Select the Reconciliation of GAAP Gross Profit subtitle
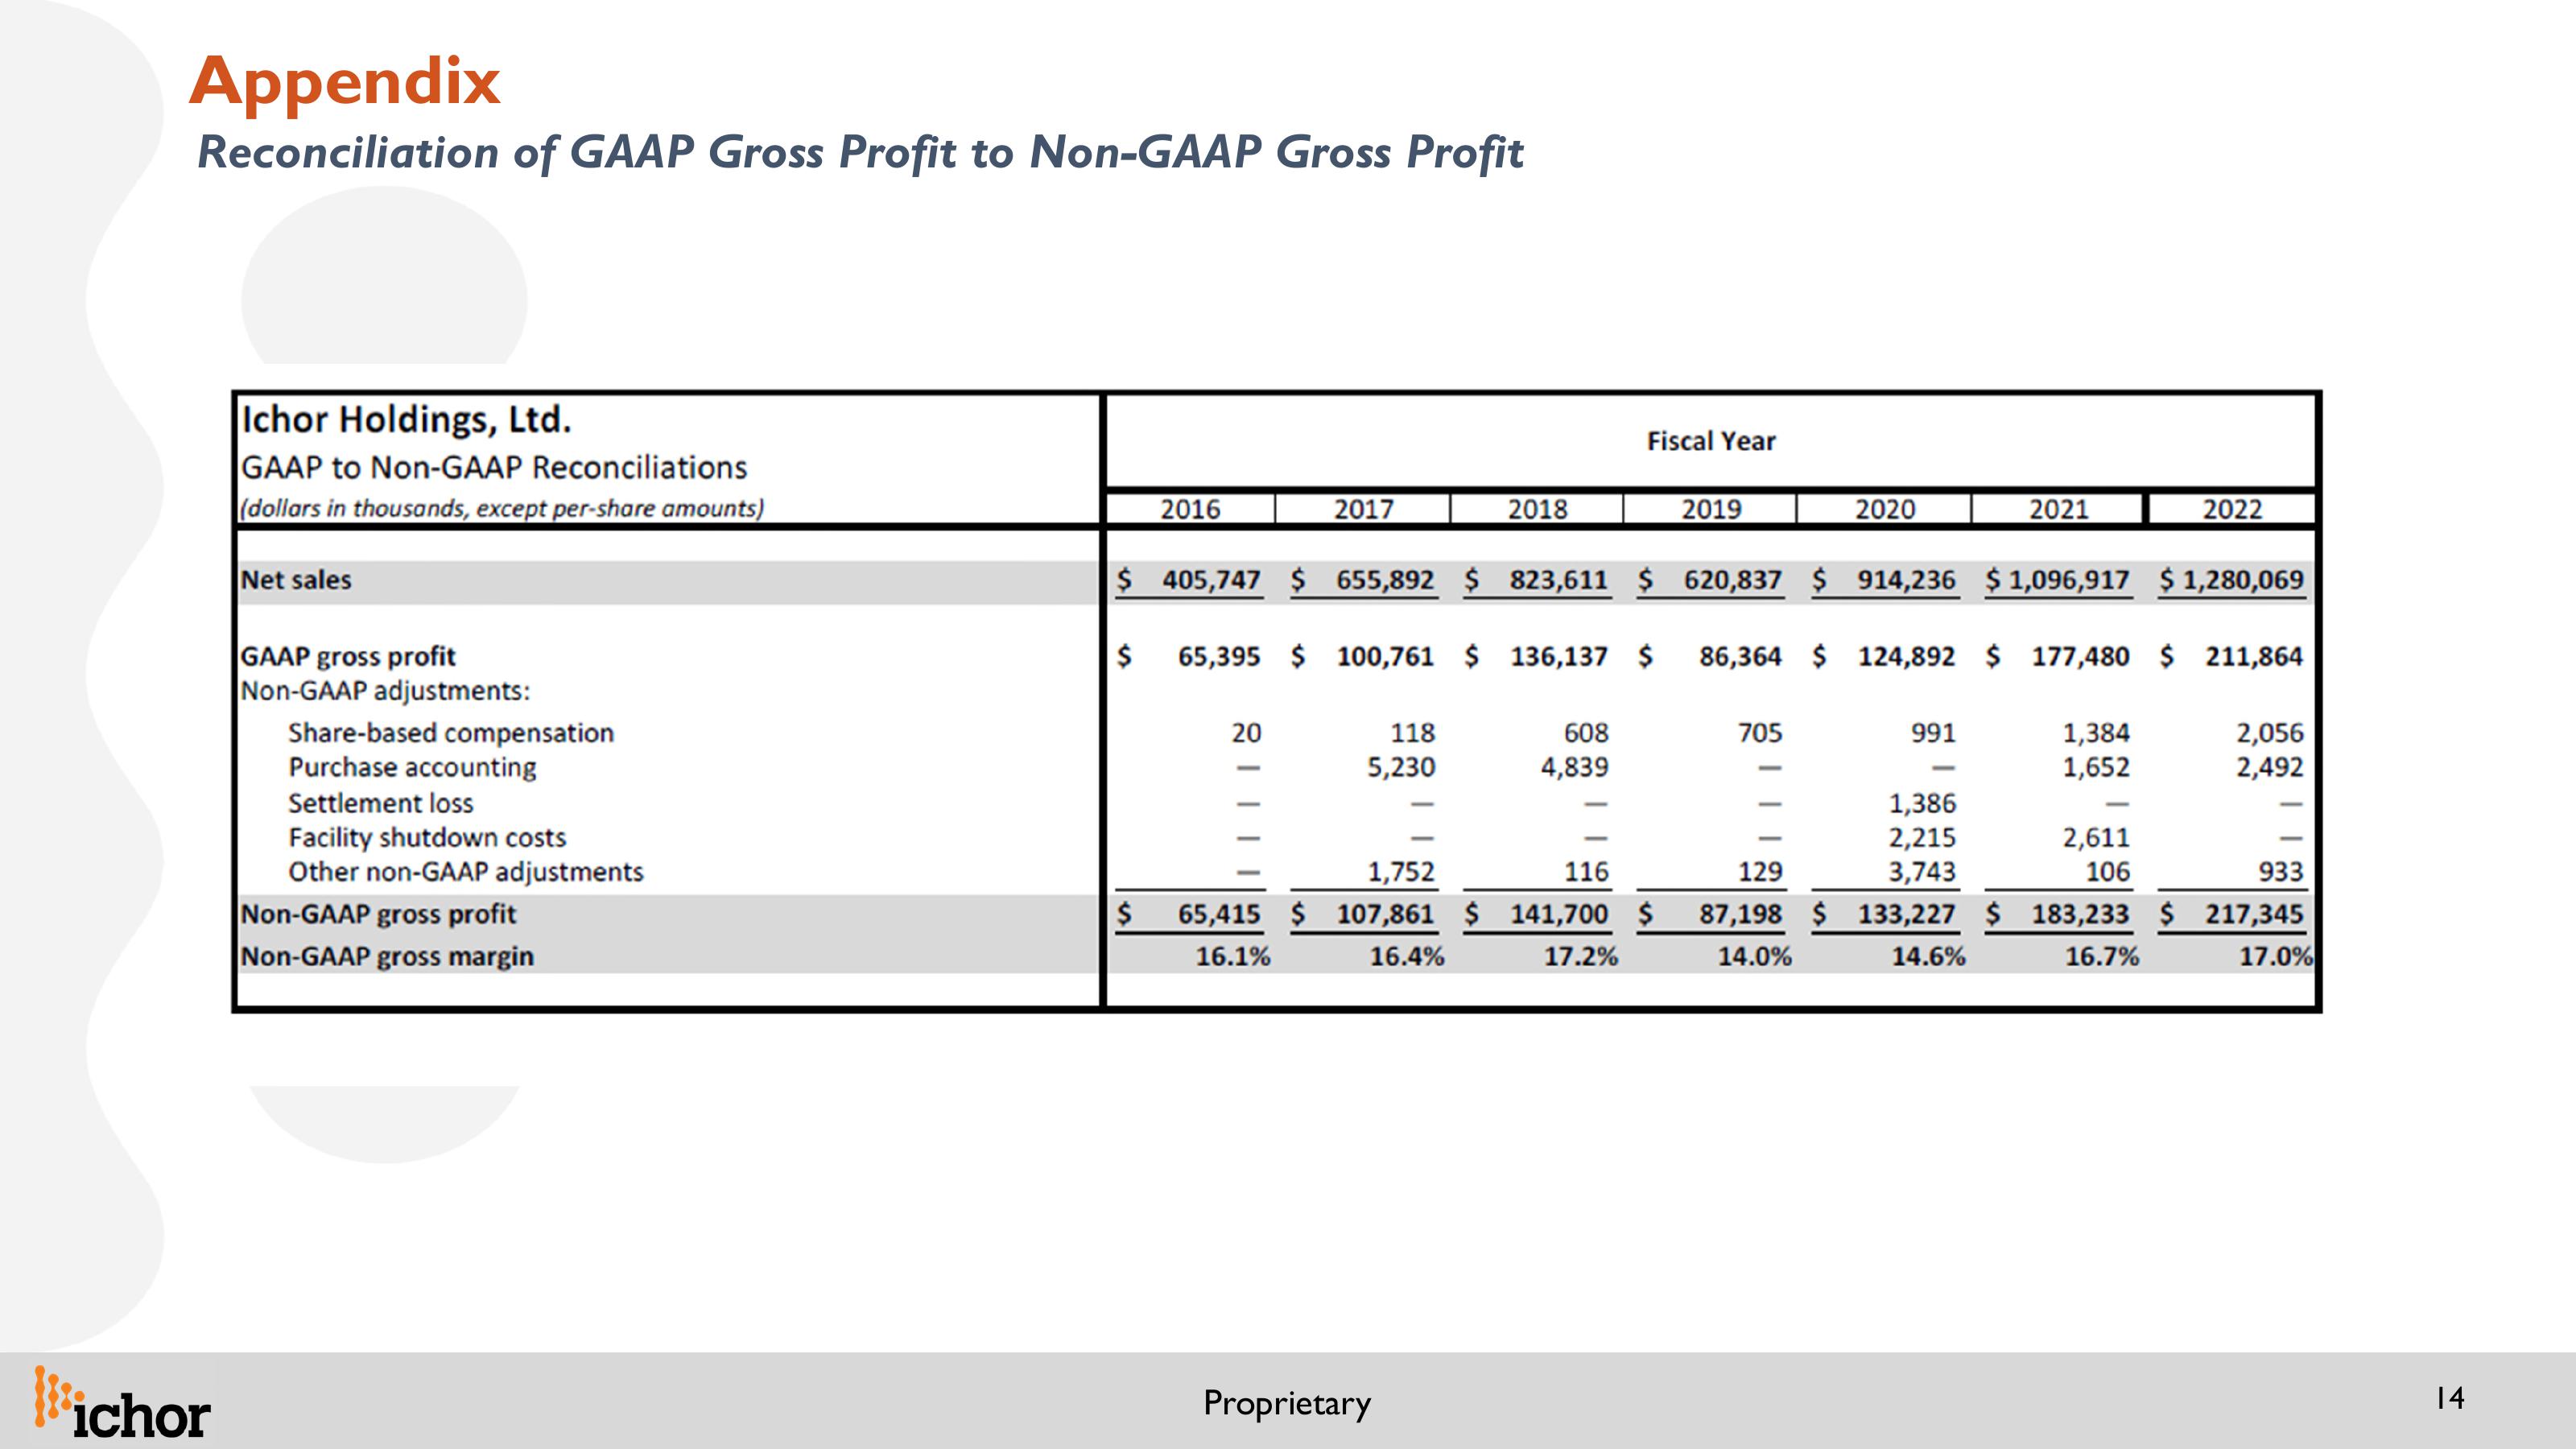Viewport: 2576px width, 1449px height. [860, 153]
